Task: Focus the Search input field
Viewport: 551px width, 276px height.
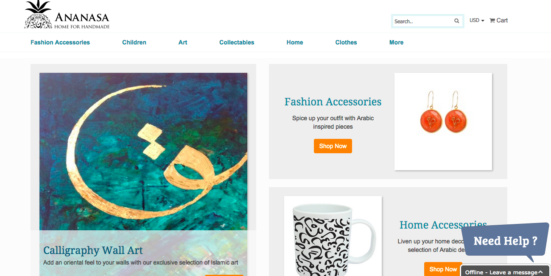Action: [423, 21]
